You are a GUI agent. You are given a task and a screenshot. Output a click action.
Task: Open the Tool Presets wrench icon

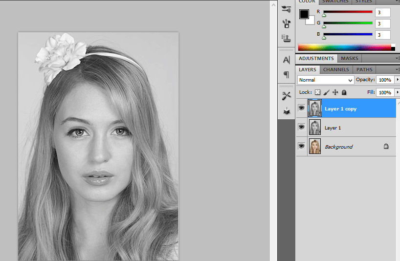click(287, 96)
